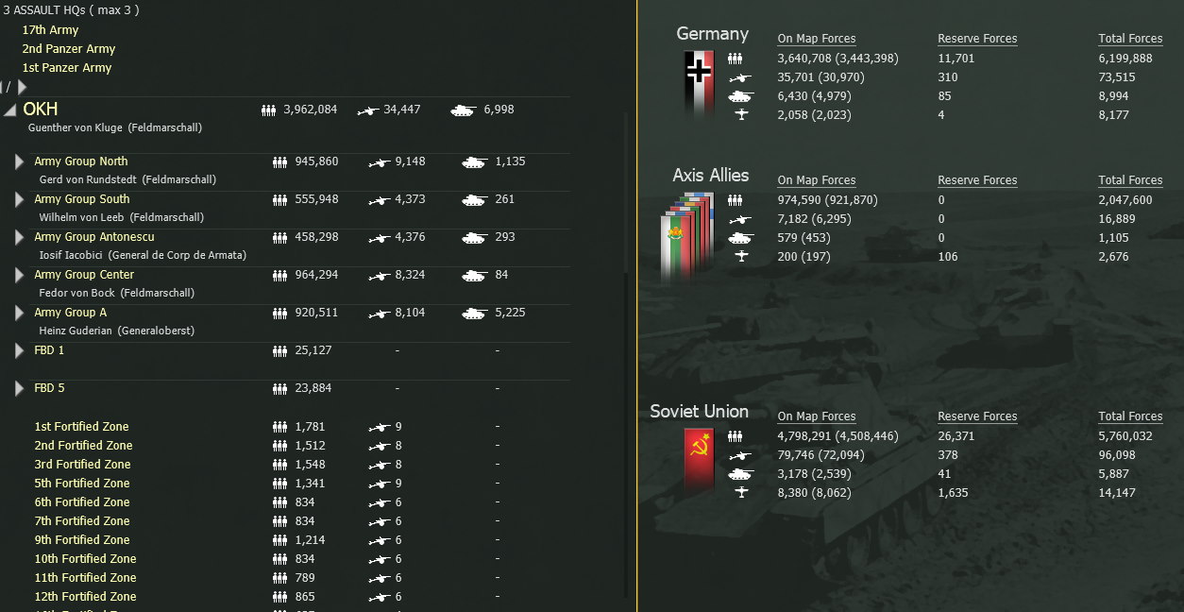Viewport: 1184px width, 612px height.
Task: Expand Army Group Antonescu
Action: pos(19,237)
